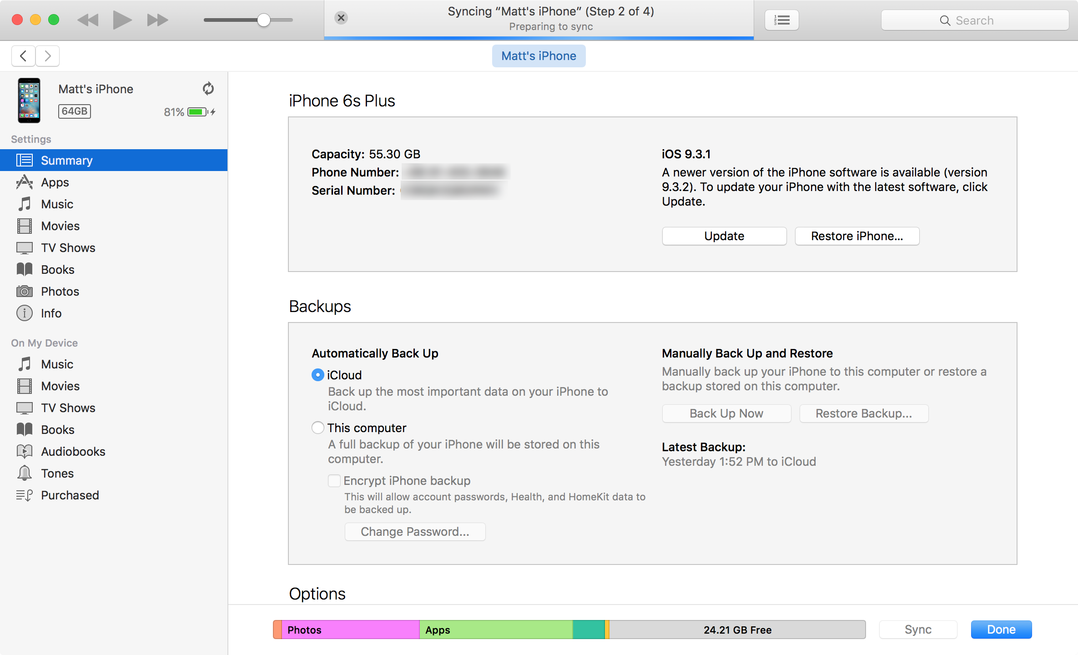This screenshot has height=655, width=1078.
Task: Cancel sync with the X button
Action: point(341,18)
